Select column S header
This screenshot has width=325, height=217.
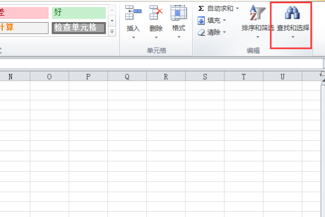tap(205, 77)
